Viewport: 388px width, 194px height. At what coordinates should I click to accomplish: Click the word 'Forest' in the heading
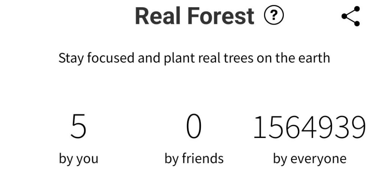(x=221, y=16)
